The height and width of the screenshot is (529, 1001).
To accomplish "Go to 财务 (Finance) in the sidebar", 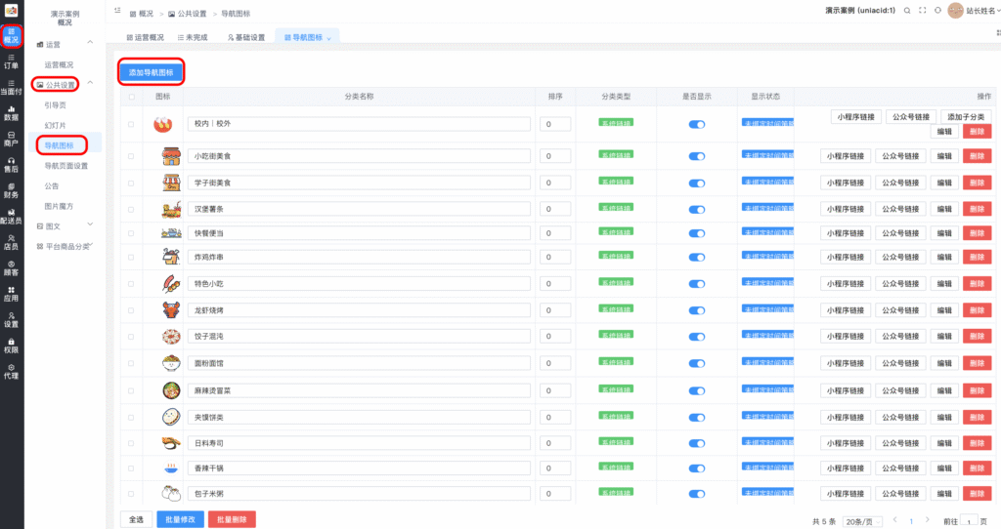I will pyautogui.click(x=12, y=190).
